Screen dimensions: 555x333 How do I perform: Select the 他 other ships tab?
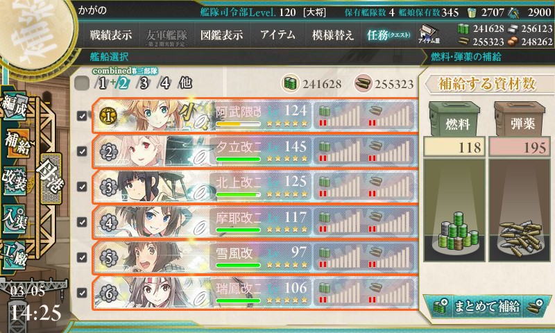click(185, 83)
